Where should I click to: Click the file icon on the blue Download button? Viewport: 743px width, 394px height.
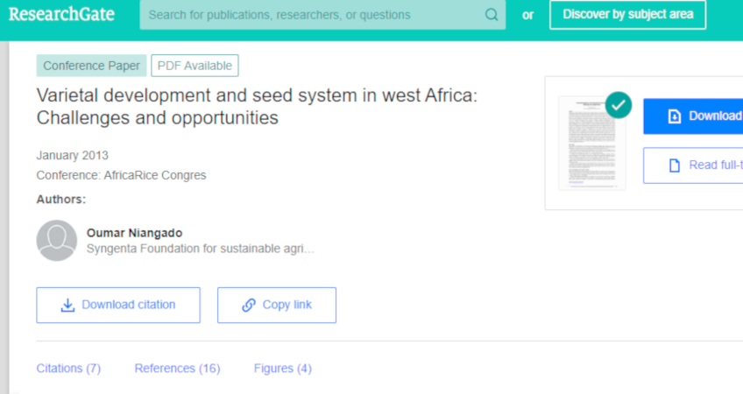[x=675, y=116]
